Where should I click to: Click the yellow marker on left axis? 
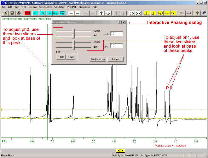(x=2, y=109)
